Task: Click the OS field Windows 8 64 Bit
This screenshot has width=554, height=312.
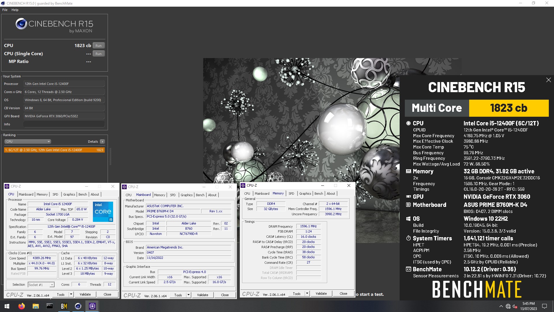Action: pos(64,100)
